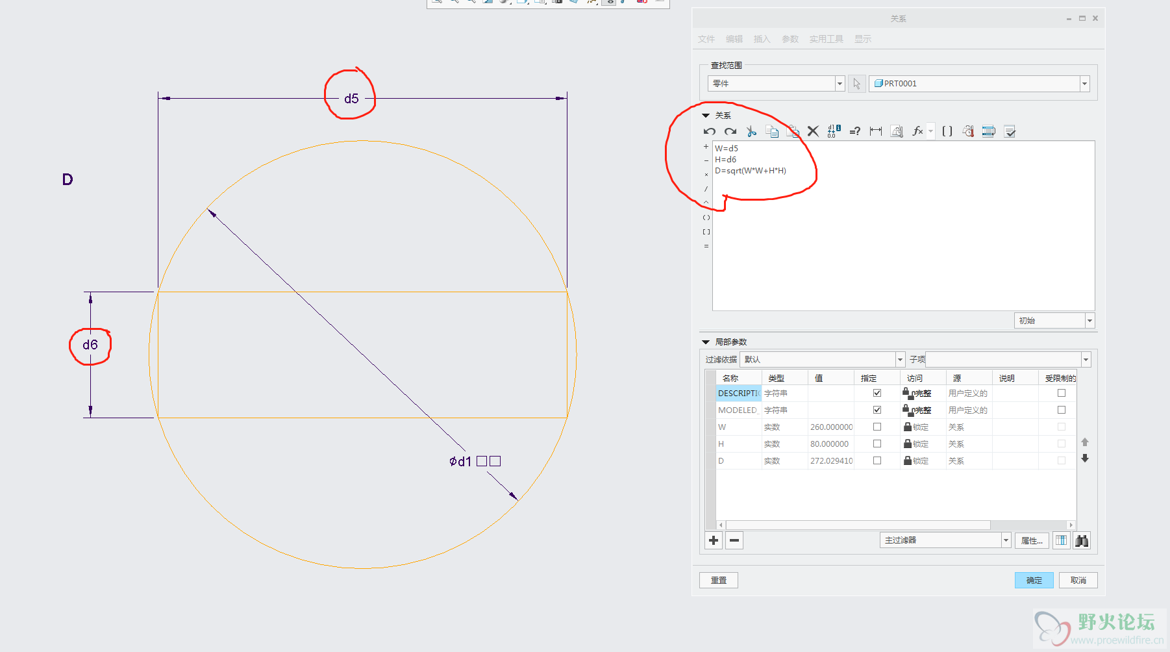Toggle 指定 checkbox for D parameter

877,460
